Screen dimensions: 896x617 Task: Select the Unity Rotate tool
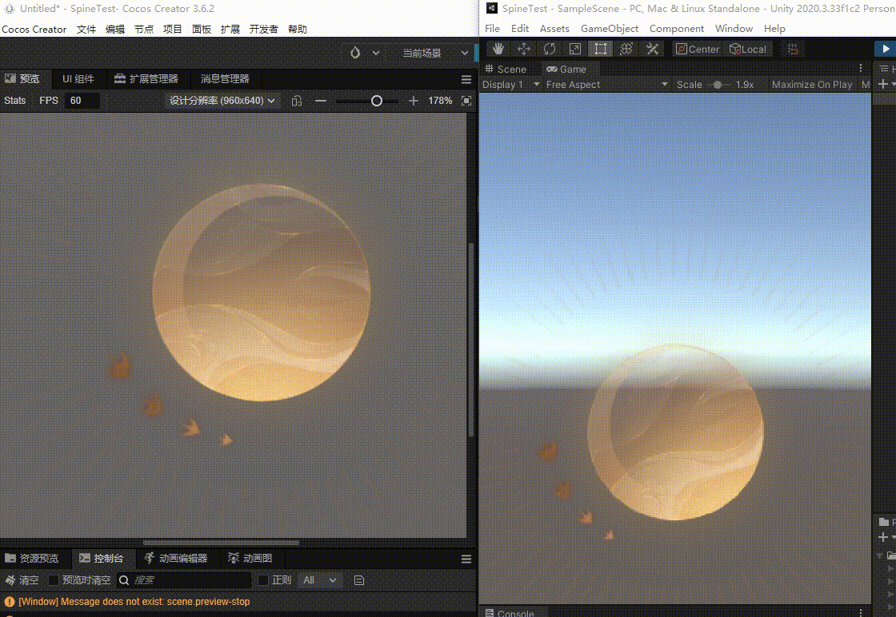click(549, 49)
